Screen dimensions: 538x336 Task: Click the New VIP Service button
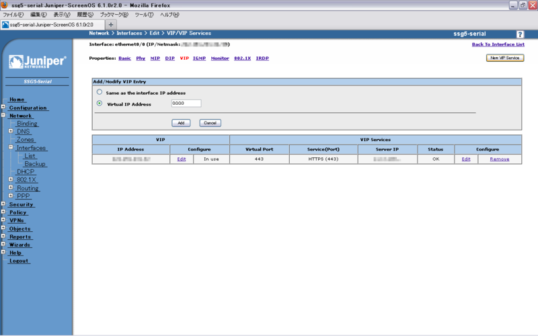505,58
